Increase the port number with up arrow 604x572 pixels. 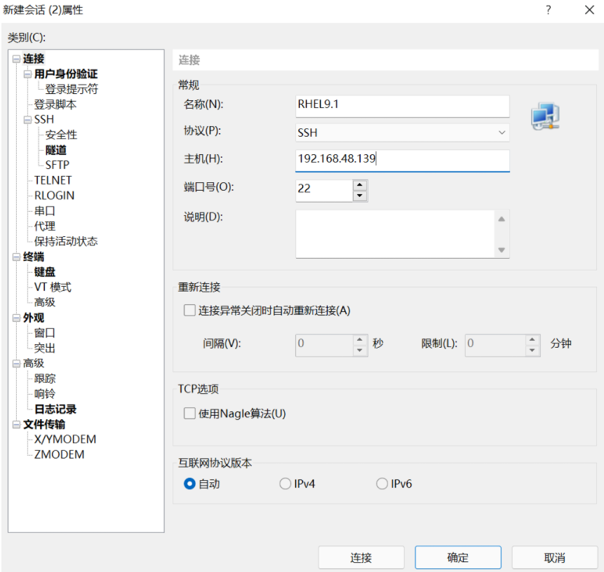point(360,185)
